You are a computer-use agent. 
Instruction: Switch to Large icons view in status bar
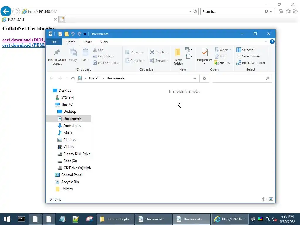[271, 199]
